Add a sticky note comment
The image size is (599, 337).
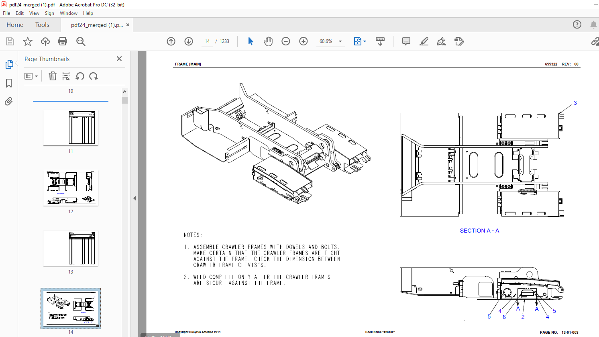(406, 41)
